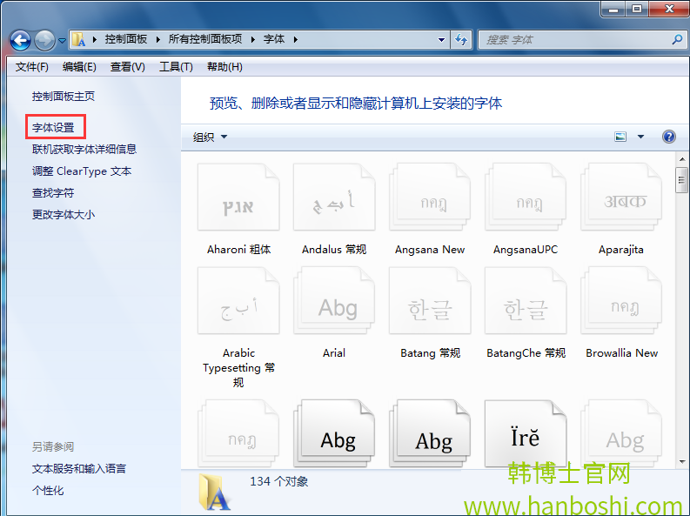
Task: Open the address bar history dropdown
Action: coord(441,39)
